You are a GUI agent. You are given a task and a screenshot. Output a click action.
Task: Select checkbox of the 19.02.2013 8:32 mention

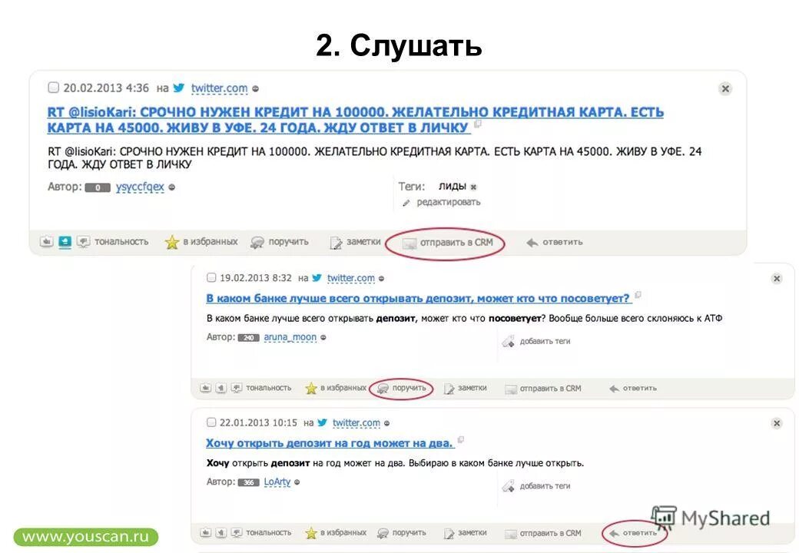[211, 277]
